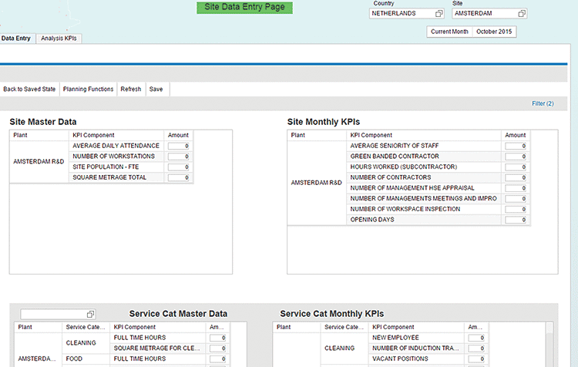
Task: Open the Service Cat Master Data filter box
Action: 54,315
